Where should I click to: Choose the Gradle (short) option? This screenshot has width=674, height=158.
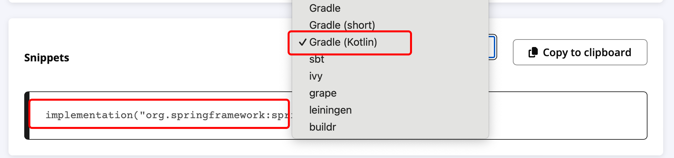pyautogui.click(x=342, y=25)
